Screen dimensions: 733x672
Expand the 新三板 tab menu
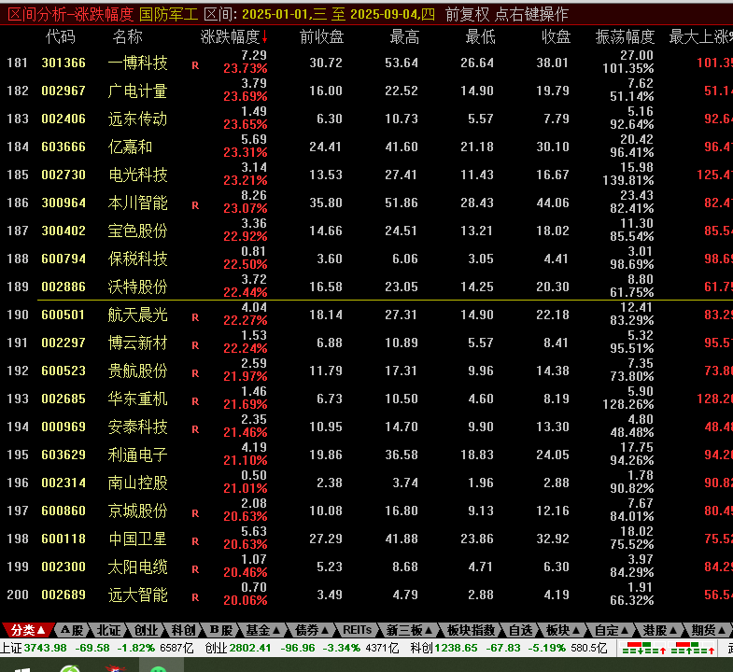click(410, 630)
